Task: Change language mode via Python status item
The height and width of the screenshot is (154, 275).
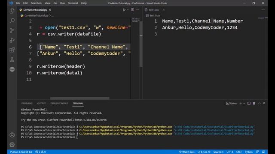Action: pos(248,152)
